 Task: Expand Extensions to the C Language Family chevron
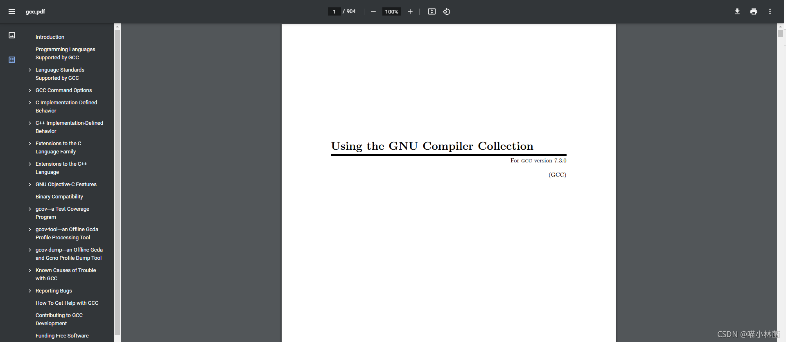click(x=30, y=144)
